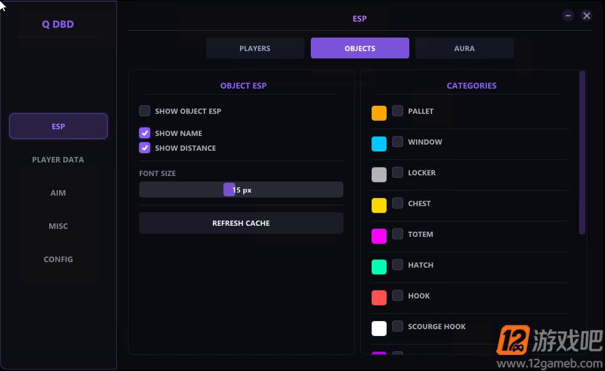Go to Player Data in the sidebar

pyautogui.click(x=58, y=160)
